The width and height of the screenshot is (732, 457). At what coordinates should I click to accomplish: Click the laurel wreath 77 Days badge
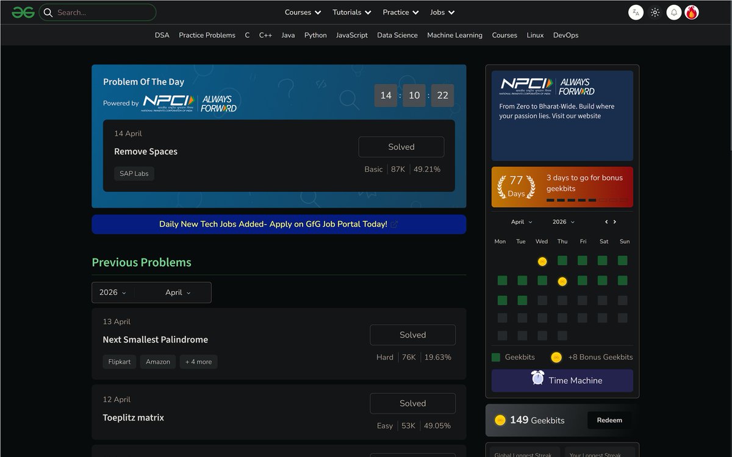click(x=516, y=186)
